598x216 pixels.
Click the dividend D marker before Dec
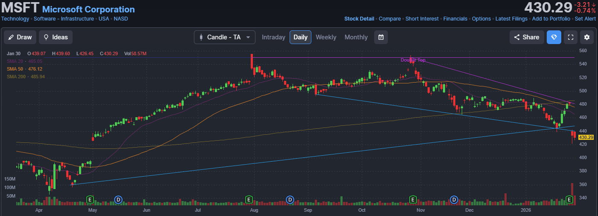click(454, 199)
